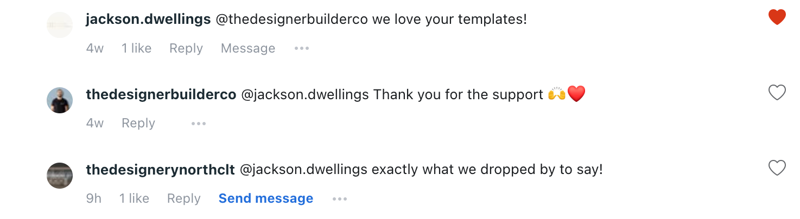
Task: Open thedesignerynorthclt profile picture
Action: point(60,176)
